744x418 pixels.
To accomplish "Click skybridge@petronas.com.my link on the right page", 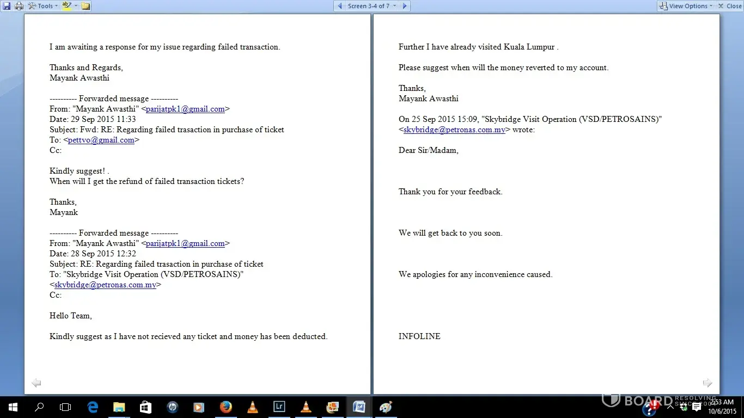I will click(454, 130).
